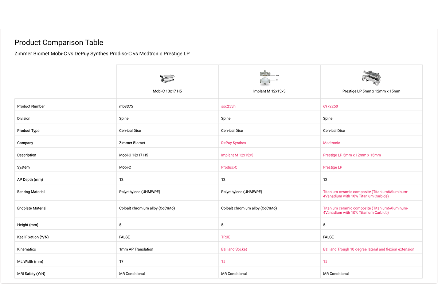Viewport: 438px width, 284px height.
Task: Click 'Colbalt chromium alloy (CoCrMo)' in Implant M column
Action: [x=249, y=208]
